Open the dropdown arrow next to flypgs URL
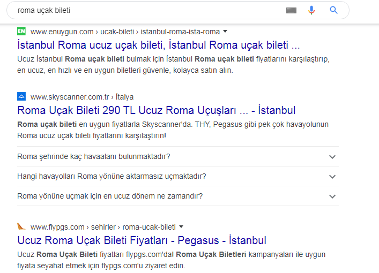This screenshot has height=273, width=379. pos(181,226)
